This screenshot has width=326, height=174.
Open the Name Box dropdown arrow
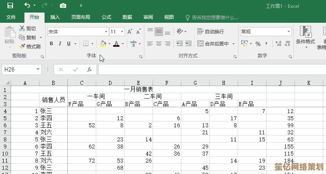[x=38, y=70]
